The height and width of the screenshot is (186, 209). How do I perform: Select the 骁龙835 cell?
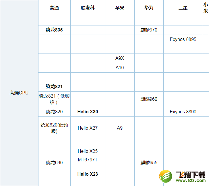point(54,30)
